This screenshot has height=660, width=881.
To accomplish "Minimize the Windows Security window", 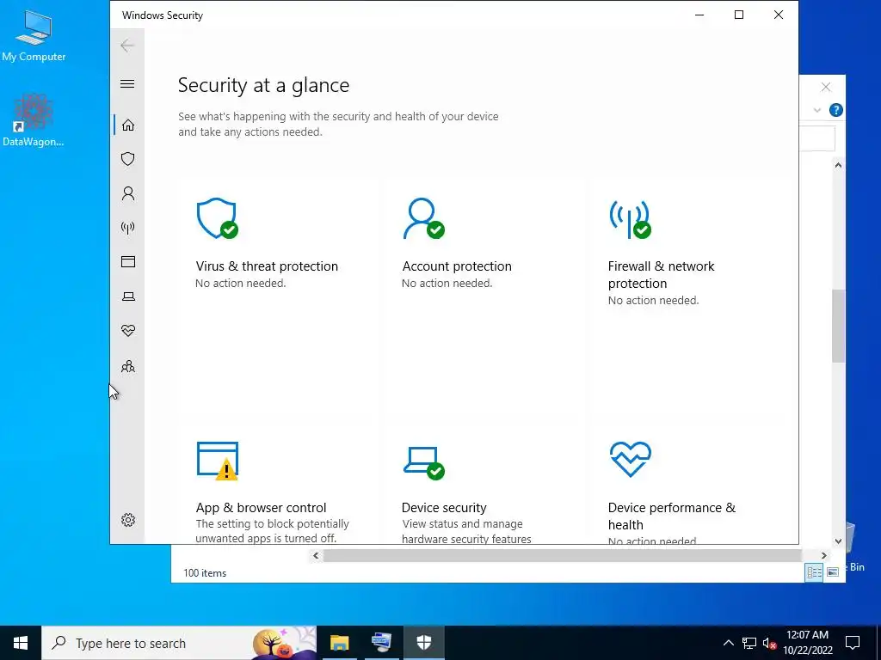I will [x=699, y=15].
